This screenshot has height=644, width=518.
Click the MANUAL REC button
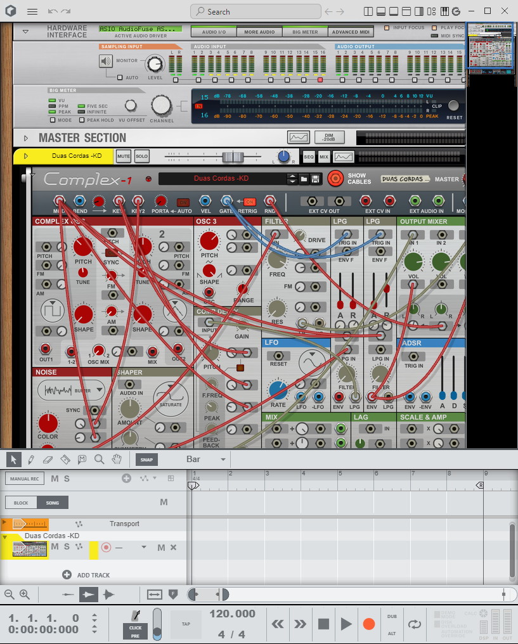pyautogui.click(x=25, y=479)
